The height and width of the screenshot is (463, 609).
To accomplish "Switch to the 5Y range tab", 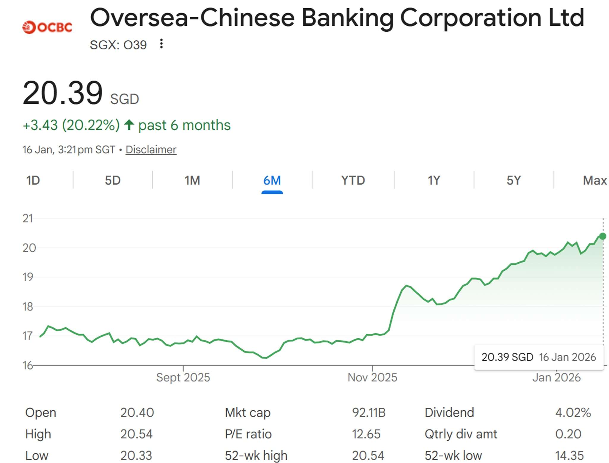I will (x=514, y=180).
